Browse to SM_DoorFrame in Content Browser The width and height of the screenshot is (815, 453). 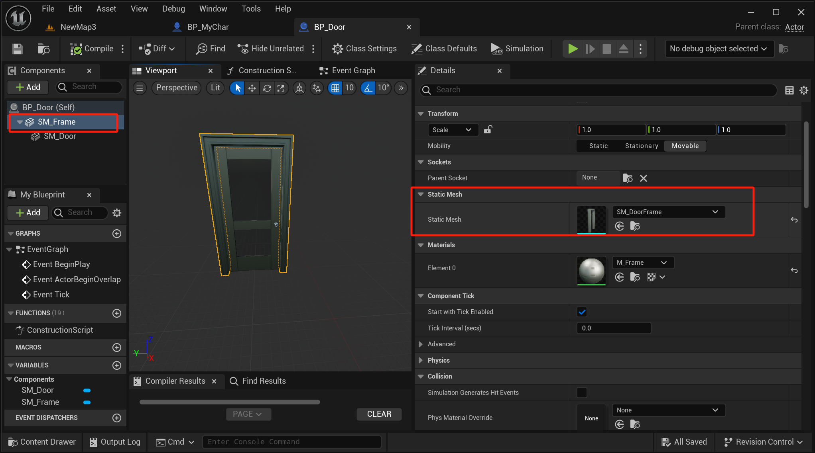[x=635, y=226]
